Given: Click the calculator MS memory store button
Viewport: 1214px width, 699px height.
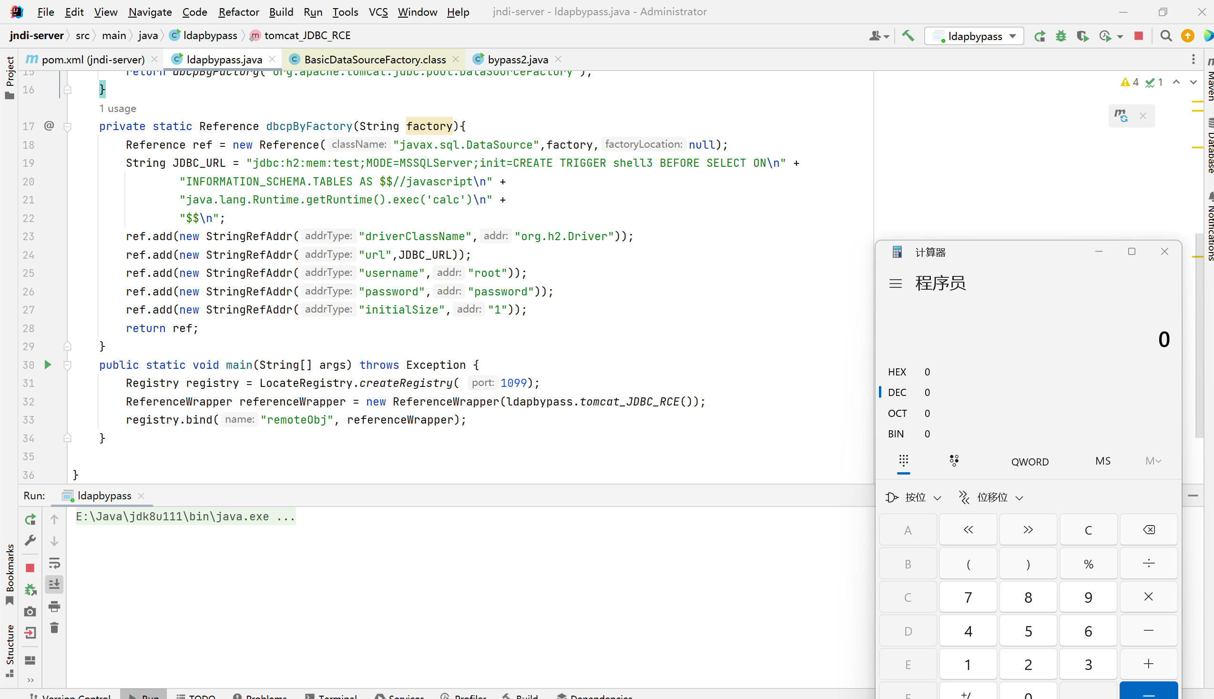Looking at the screenshot, I should coord(1102,461).
